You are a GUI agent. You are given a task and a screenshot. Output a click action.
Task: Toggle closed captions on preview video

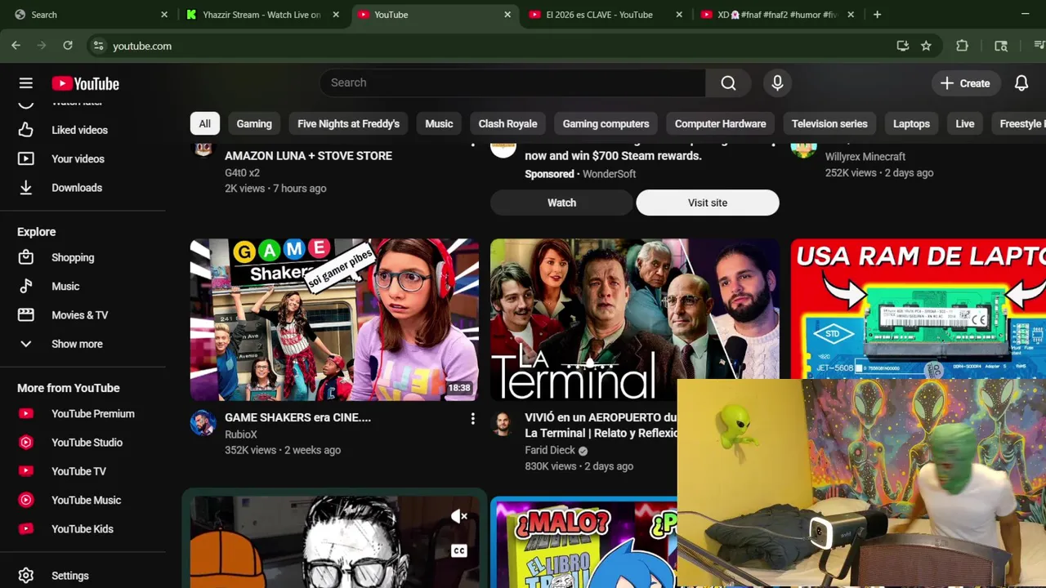point(459,550)
